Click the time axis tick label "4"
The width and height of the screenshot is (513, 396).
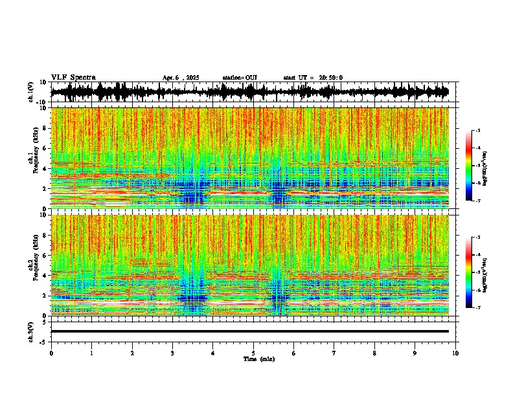click(x=213, y=353)
